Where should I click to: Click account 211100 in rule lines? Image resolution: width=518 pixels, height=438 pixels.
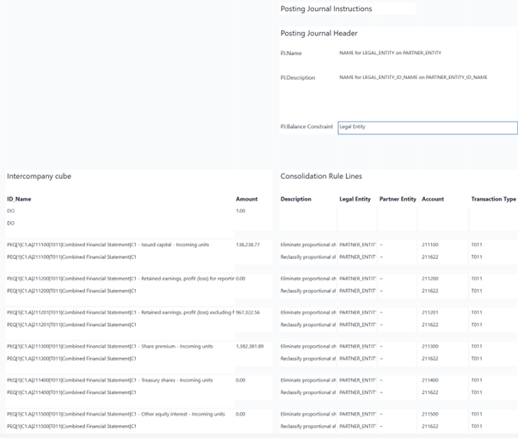(x=431, y=245)
